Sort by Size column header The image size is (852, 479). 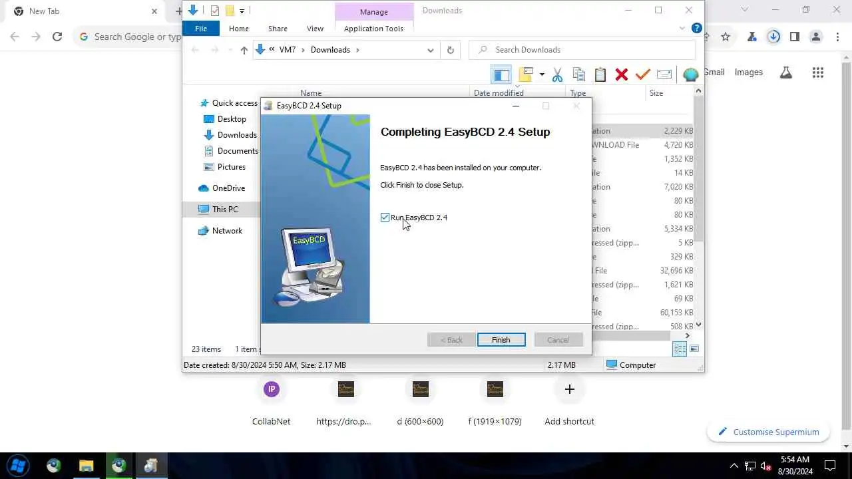(x=656, y=93)
